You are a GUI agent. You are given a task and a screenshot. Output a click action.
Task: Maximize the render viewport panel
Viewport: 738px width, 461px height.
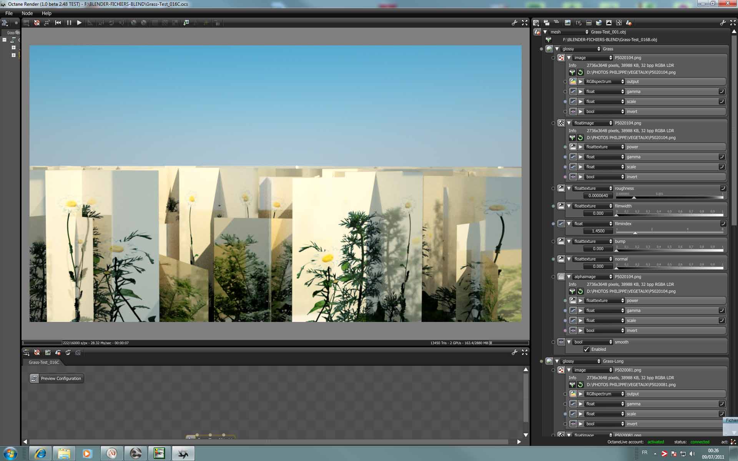525,23
